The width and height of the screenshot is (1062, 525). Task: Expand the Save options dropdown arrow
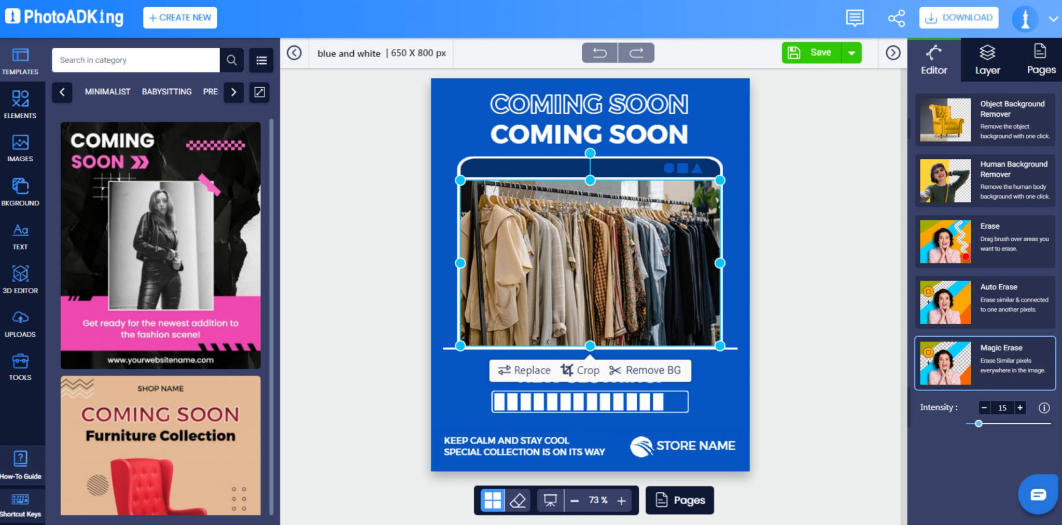(851, 52)
